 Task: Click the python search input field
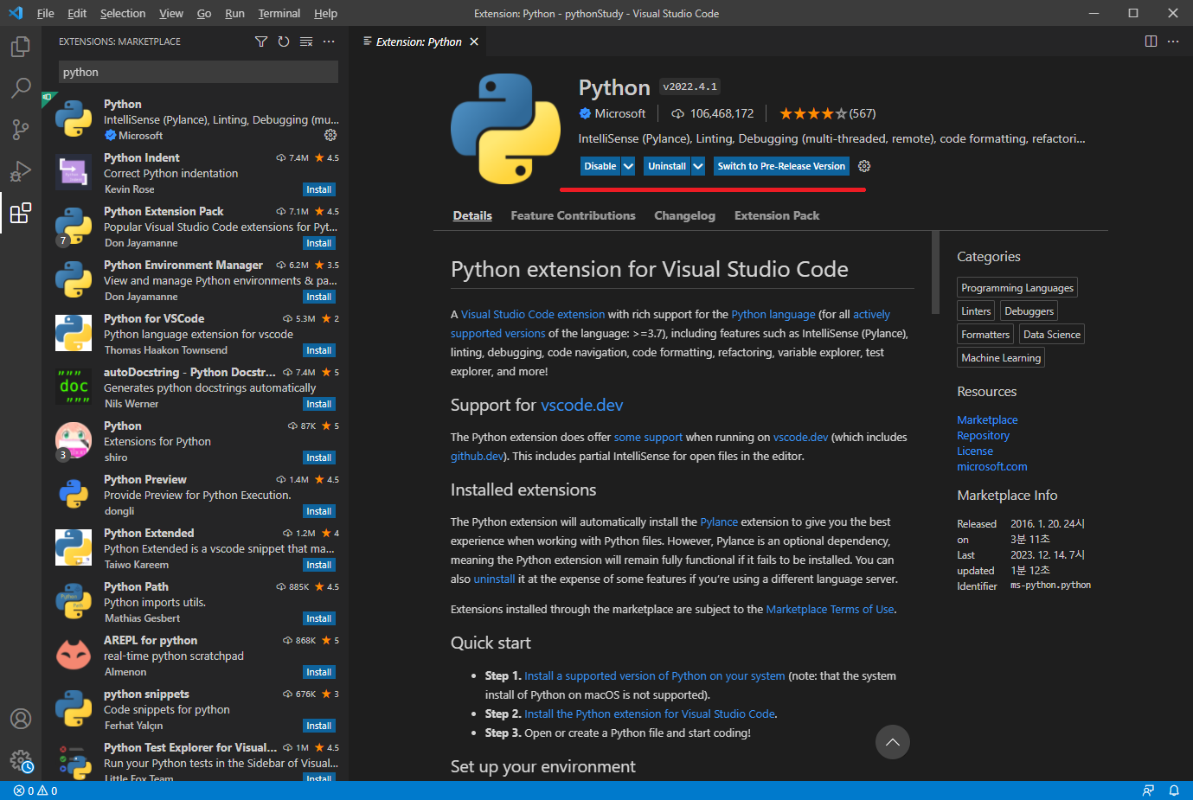pyautogui.click(x=198, y=72)
